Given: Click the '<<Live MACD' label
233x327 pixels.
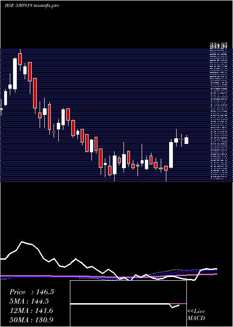Looking at the screenshot, I should click(196, 315).
